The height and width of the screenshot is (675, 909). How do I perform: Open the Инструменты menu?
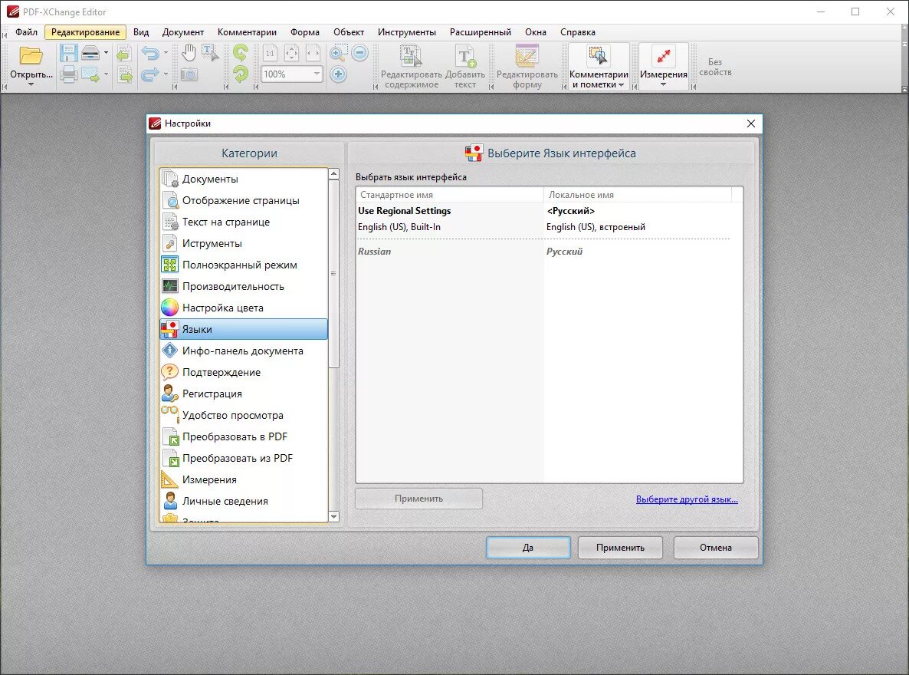pos(406,32)
